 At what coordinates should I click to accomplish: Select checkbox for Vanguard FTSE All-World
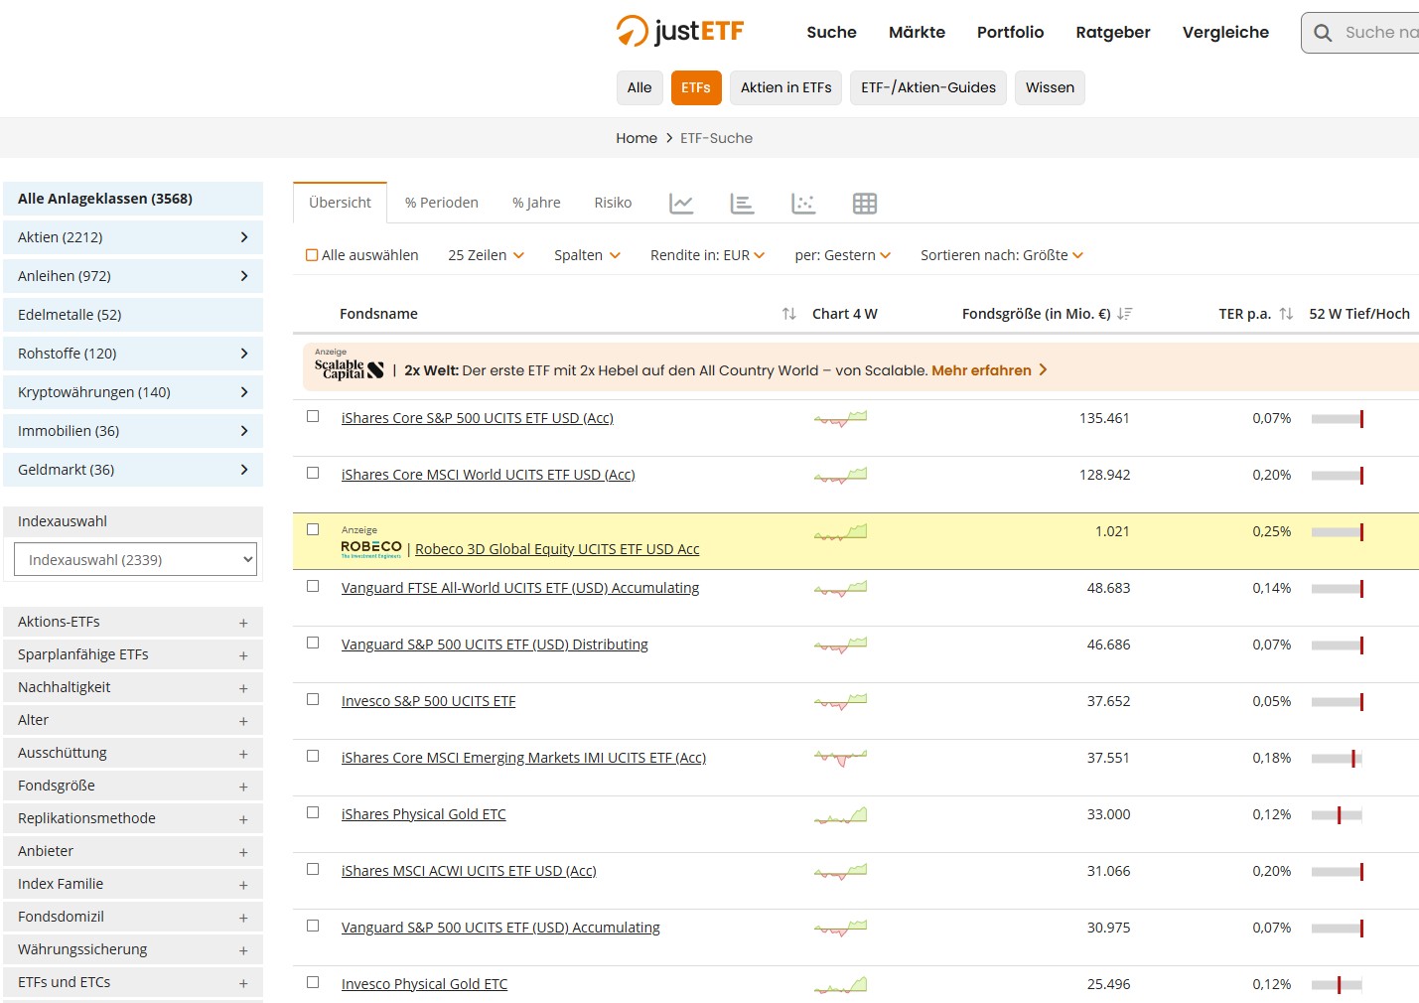pos(313,586)
